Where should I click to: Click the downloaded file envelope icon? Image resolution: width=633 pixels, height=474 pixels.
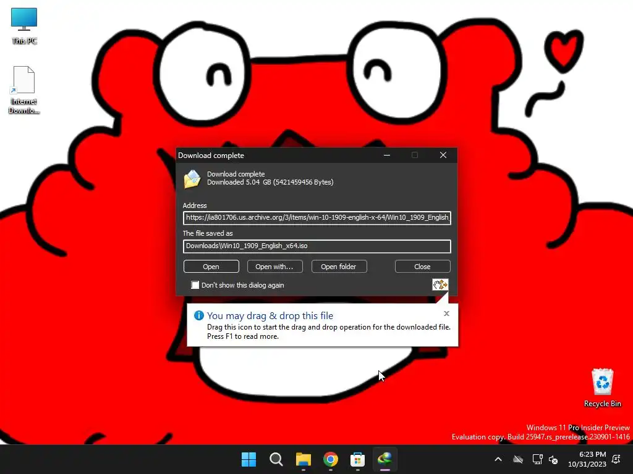[x=192, y=178]
